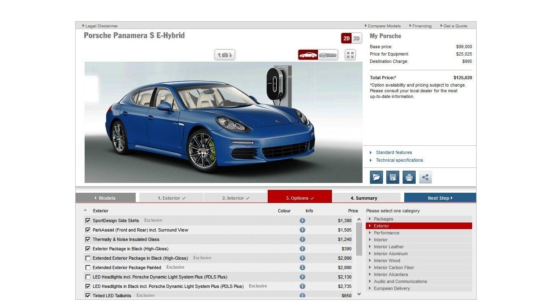
Task: Open the 2. Interior step tab
Action: tap(235, 198)
